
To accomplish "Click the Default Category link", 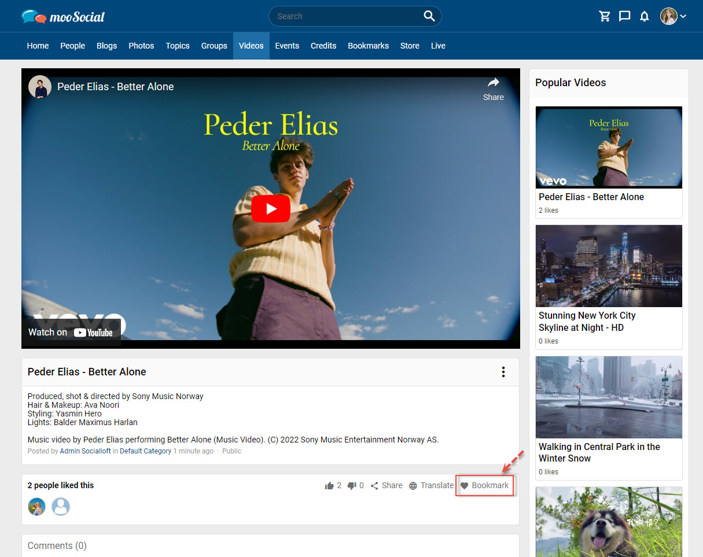I will pyautogui.click(x=146, y=451).
